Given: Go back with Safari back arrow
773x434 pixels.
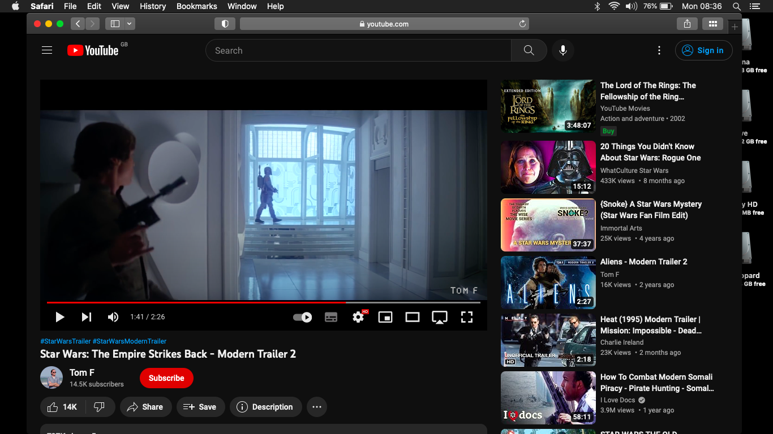Looking at the screenshot, I should (78, 24).
